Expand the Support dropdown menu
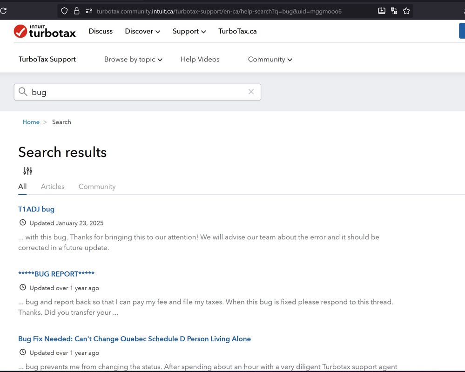This screenshot has width=465, height=372. tap(189, 31)
